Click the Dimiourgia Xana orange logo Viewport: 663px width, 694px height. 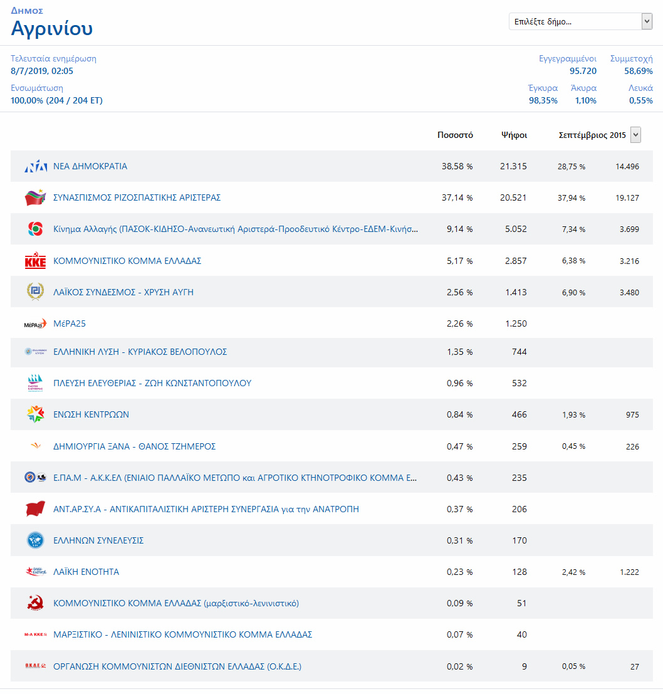(x=36, y=446)
